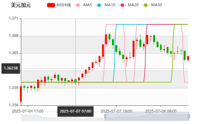
Task: Click the green MA30 legend marker
Action: [146, 5]
